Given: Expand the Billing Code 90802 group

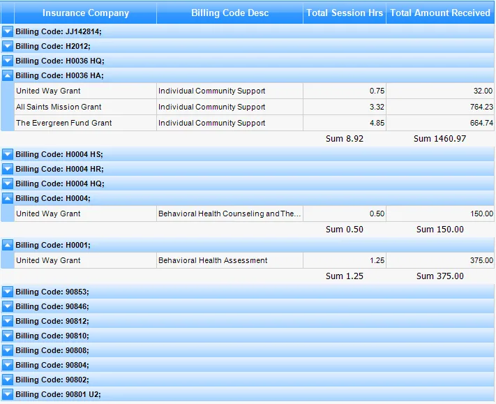Looking at the screenshot, I should tap(8, 380).
